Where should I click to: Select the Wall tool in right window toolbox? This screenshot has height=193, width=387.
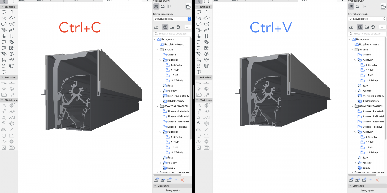[x=199, y=12]
